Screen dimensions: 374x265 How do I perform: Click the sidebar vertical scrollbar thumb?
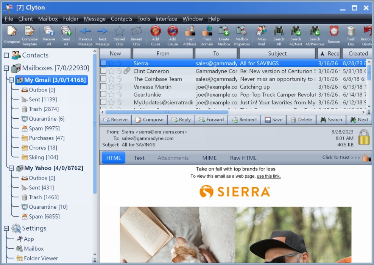(95, 124)
